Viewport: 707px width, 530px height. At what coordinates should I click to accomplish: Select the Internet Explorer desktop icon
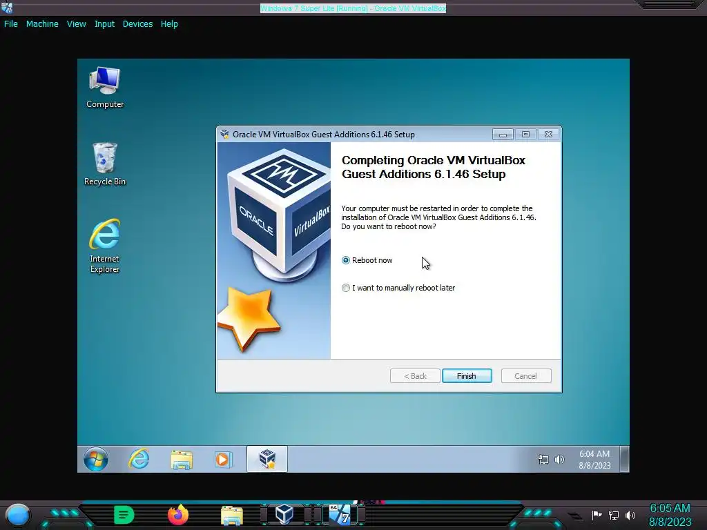(x=105, y=246)
